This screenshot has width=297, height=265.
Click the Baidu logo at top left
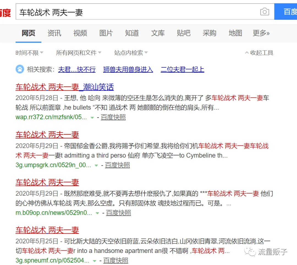5,13
